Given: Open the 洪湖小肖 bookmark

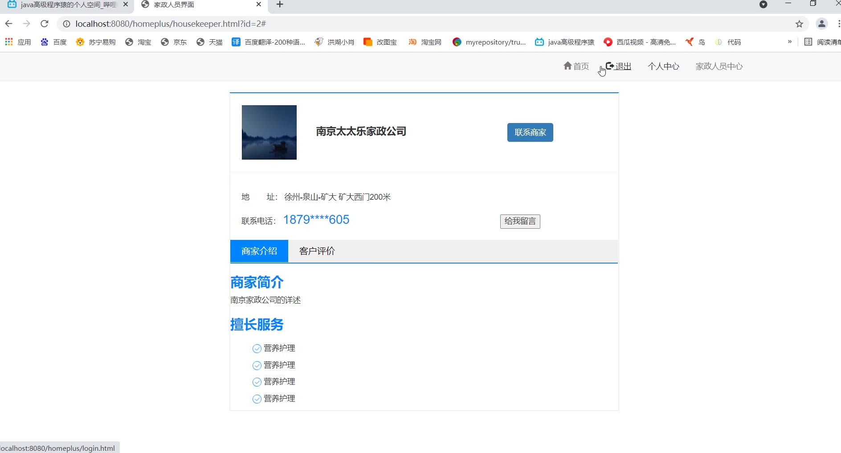Looking at the screenshot, I should click(x=335, y=42).
